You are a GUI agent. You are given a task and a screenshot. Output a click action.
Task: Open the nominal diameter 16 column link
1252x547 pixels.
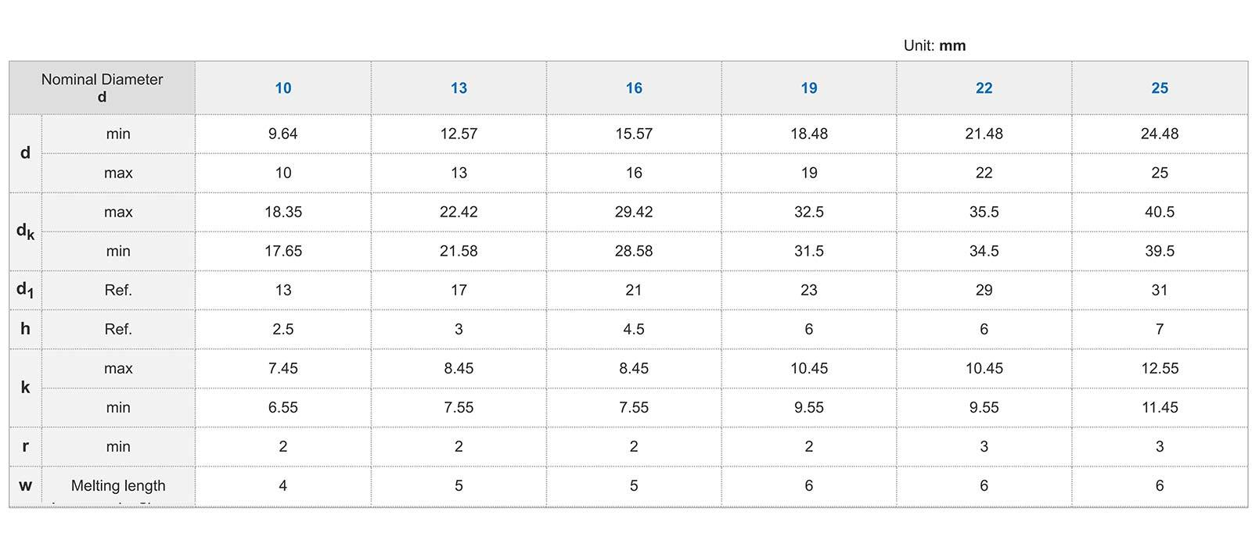click(634, 88)
